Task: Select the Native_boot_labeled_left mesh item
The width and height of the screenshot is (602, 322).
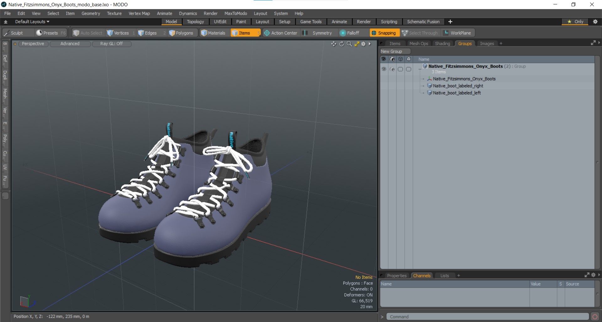Action: pyautogui.click(x=457, y=93)
